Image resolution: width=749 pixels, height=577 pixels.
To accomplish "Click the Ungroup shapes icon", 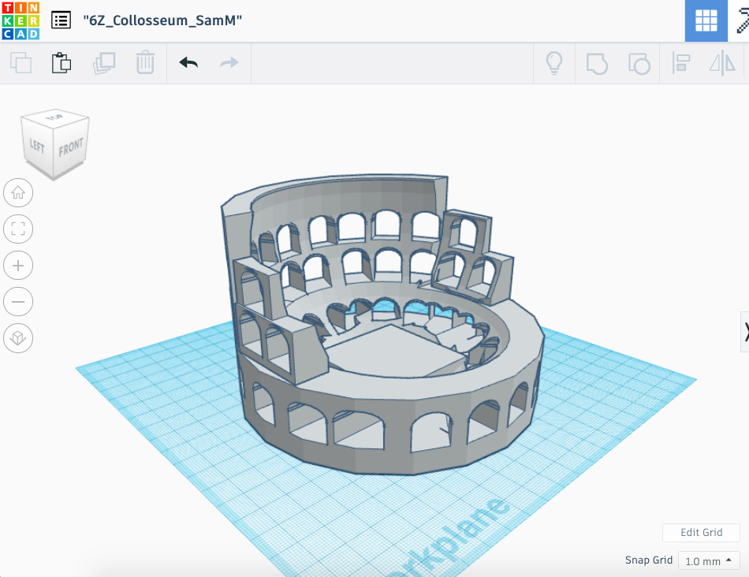I will pyautogui.click(x=639, y=63).
